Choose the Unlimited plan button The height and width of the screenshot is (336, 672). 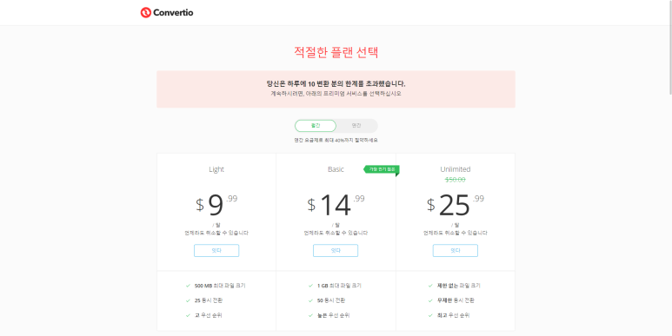coord(456,250)
